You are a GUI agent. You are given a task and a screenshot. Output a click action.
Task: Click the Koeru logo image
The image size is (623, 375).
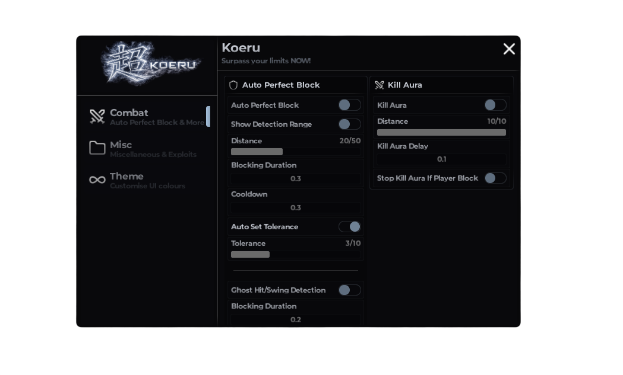tap(151, 63)
